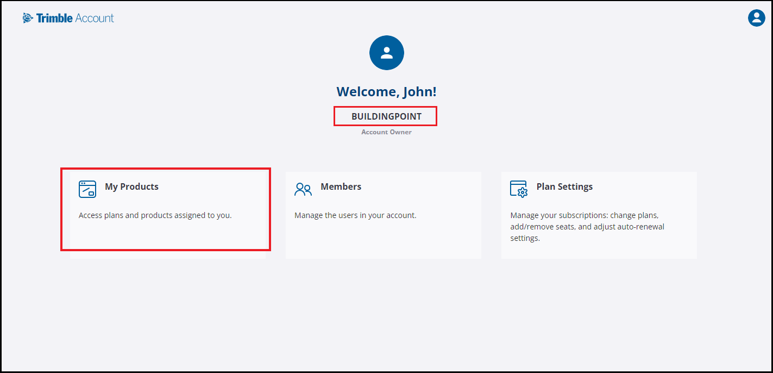Select the BUILDINGPOINT account name

pos(386,116)
